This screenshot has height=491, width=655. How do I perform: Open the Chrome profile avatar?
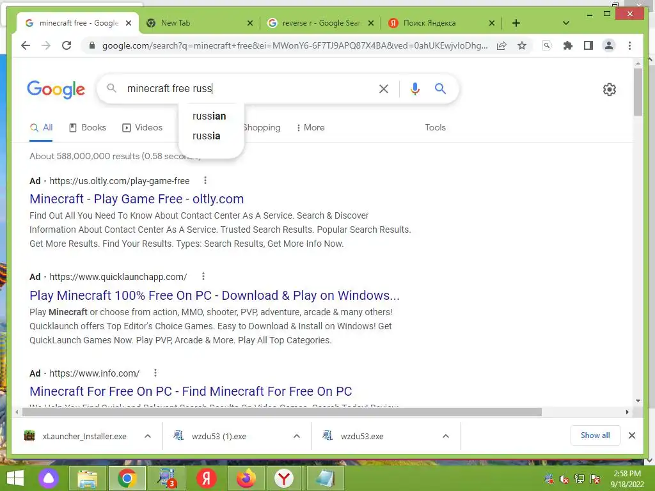coord(609,45)
